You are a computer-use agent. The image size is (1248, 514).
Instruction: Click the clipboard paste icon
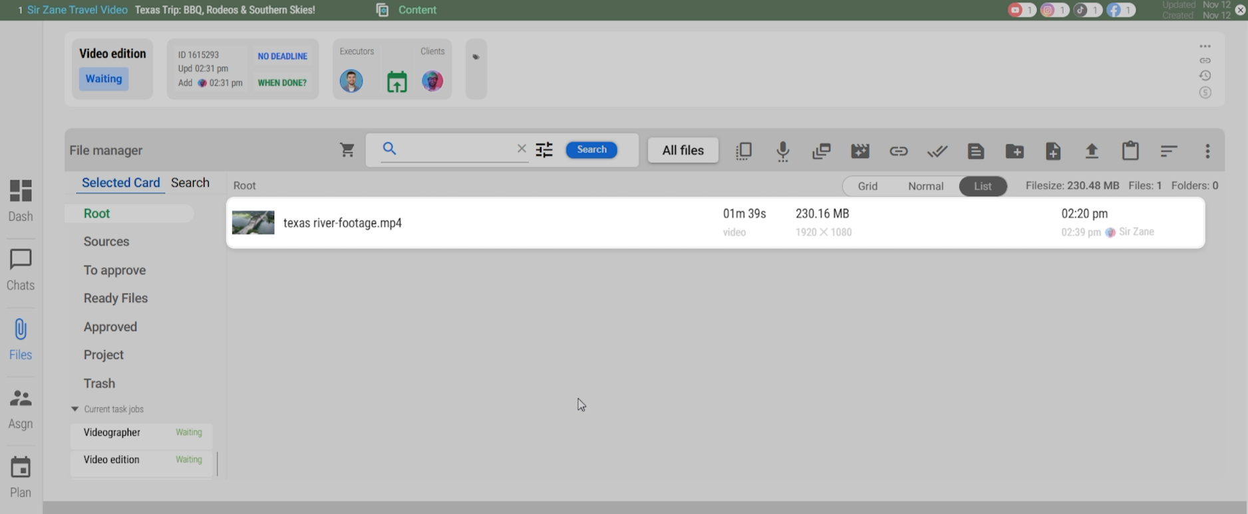click(1130, 151)
